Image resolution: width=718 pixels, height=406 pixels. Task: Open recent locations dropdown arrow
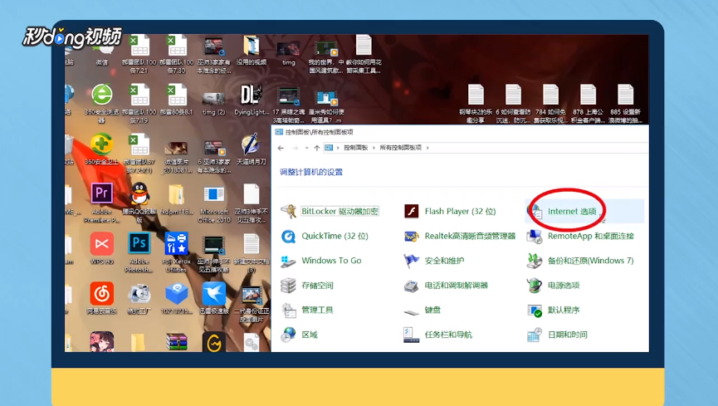[306, 148]
